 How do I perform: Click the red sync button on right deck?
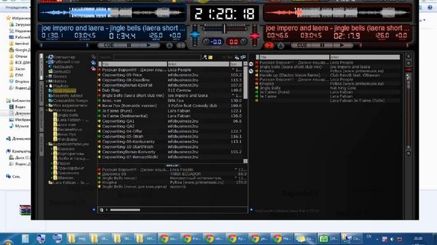click(269, 46)
